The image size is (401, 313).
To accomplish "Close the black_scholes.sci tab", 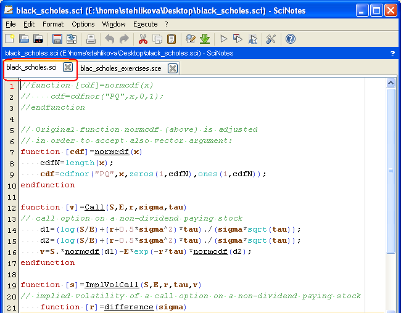I will [68, 67].
